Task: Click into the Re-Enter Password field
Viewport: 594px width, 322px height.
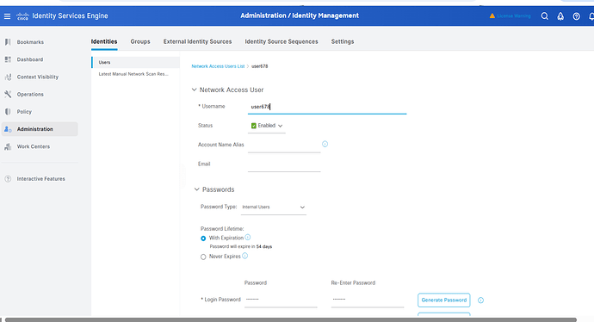Action: coord(368,300)
